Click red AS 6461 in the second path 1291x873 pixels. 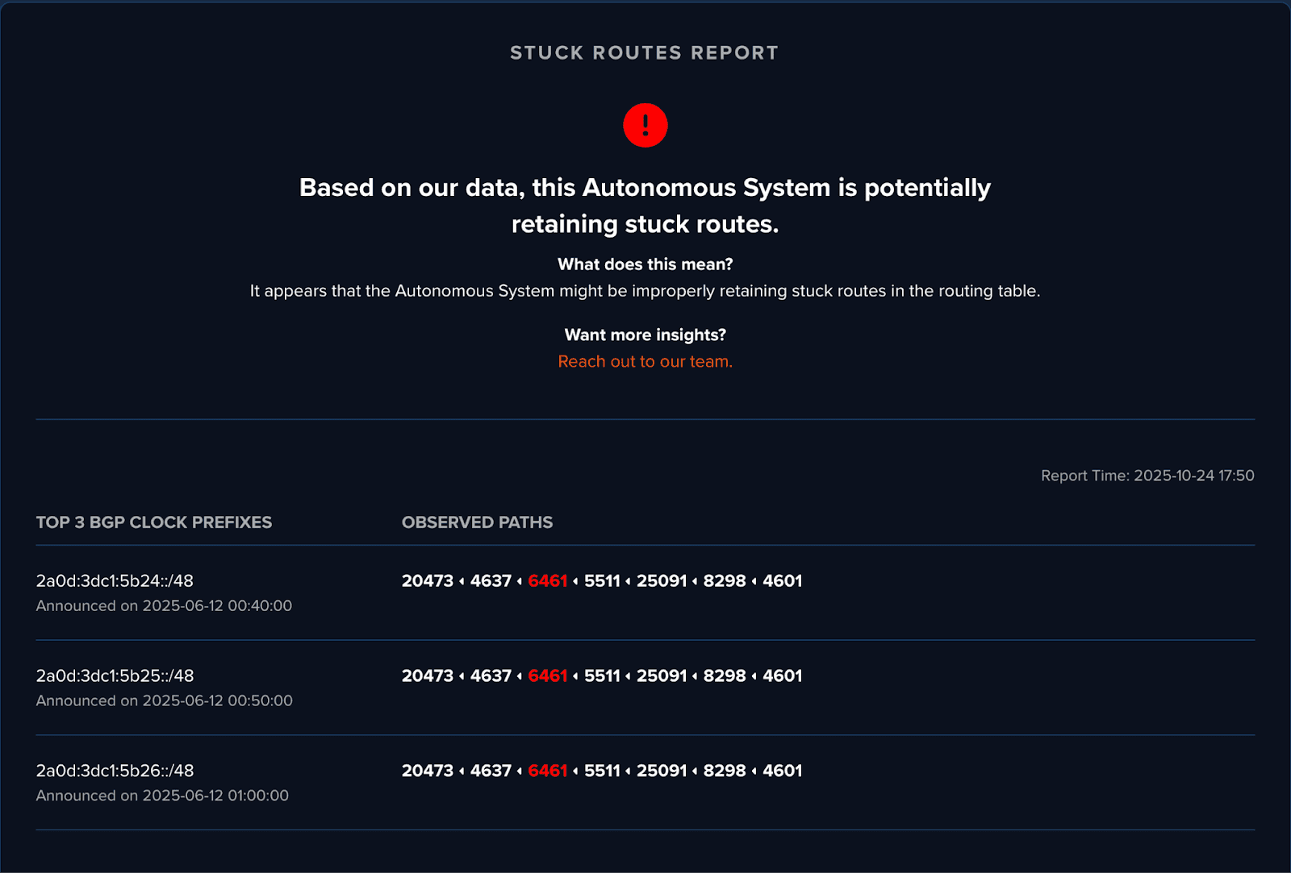tap(545, 676)
